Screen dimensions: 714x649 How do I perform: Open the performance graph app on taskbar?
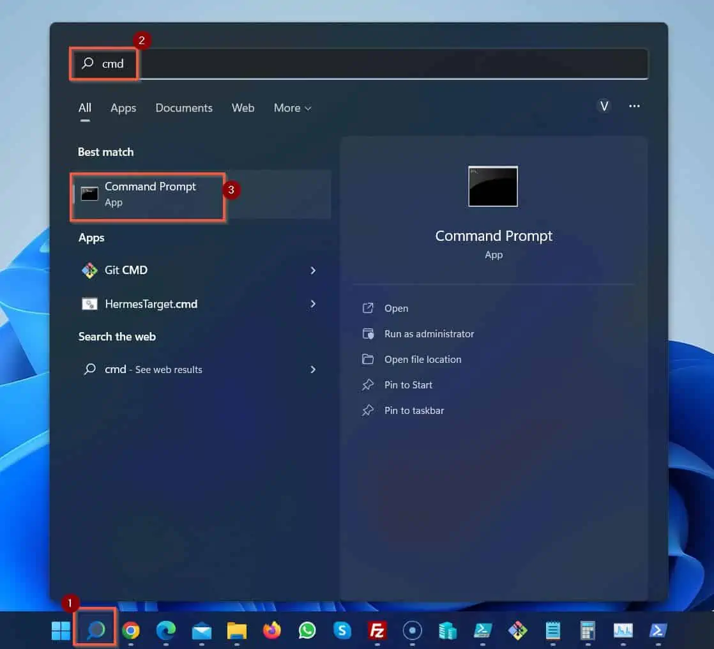[x=623, y=630]
